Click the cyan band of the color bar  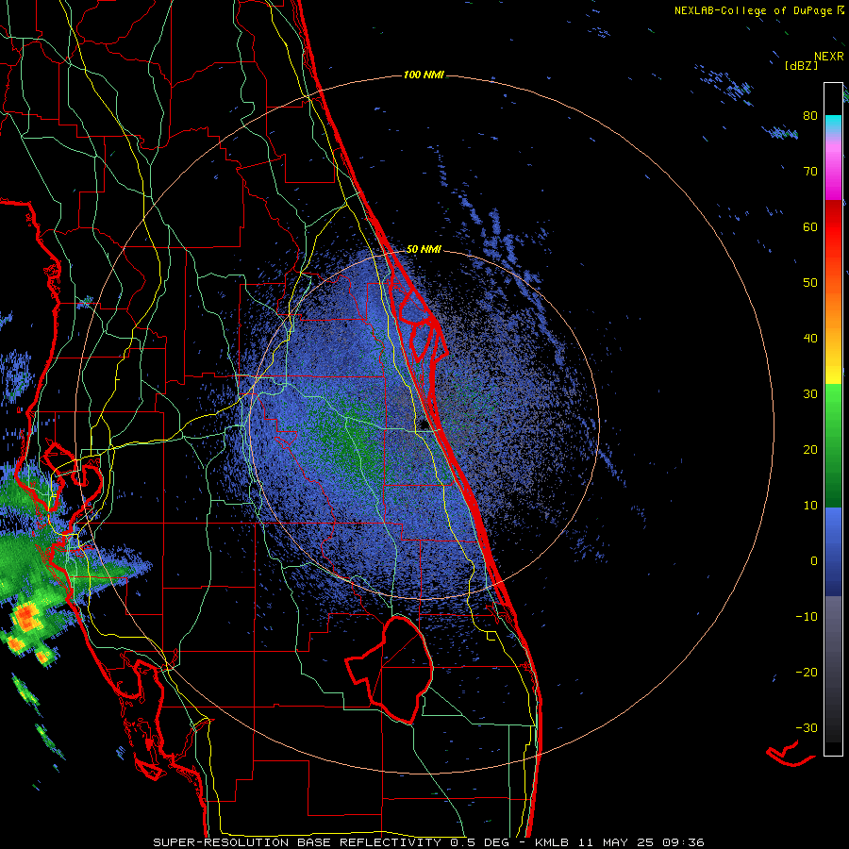click(833, 123)
